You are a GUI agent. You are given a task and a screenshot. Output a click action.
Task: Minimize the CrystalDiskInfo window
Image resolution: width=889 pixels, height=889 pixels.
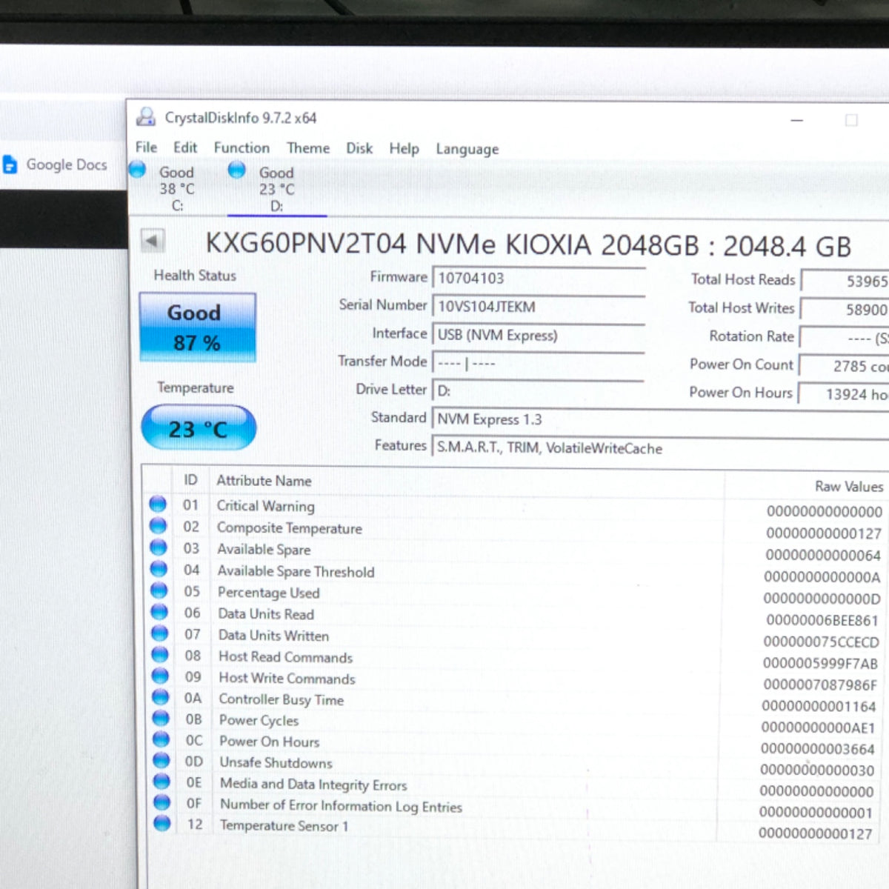pos(797,119)
